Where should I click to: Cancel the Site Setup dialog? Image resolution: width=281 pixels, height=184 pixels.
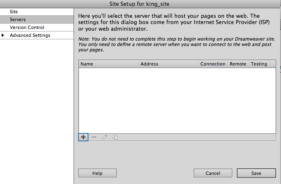213,173
